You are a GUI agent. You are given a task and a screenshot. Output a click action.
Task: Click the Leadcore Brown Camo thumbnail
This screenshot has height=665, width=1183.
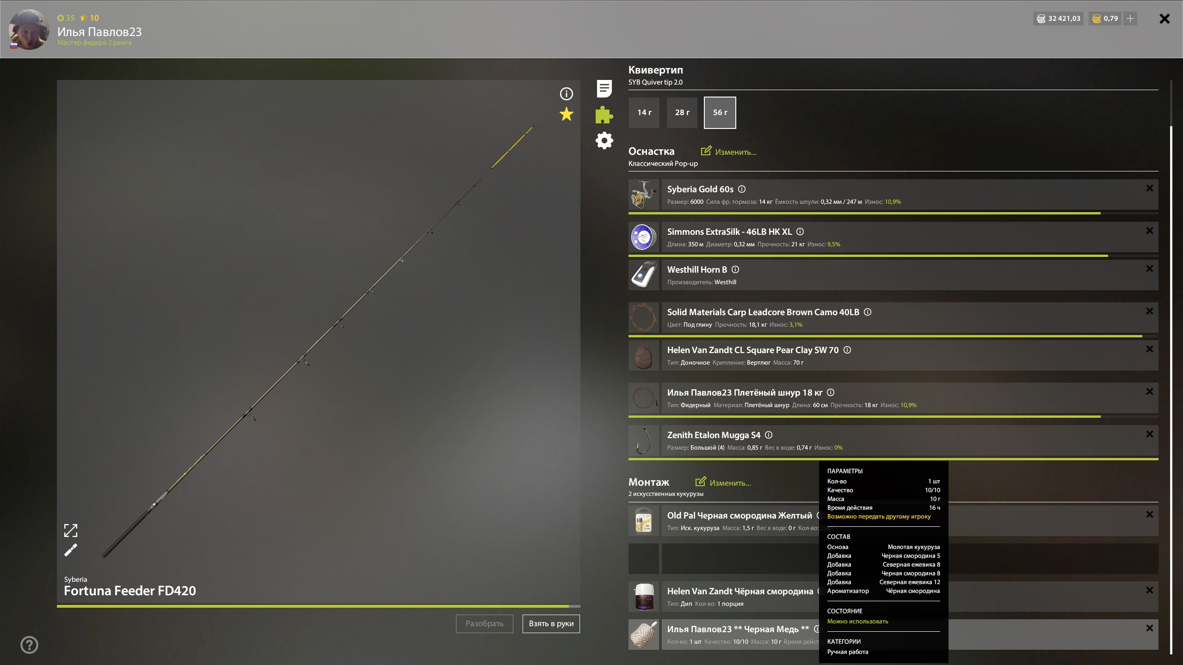coord(643,317)
